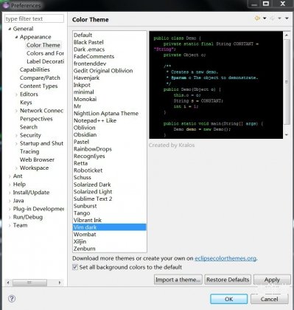This screenshot has height=310, width=294.
Task: Click the Apply button
Action: point(272,280)
